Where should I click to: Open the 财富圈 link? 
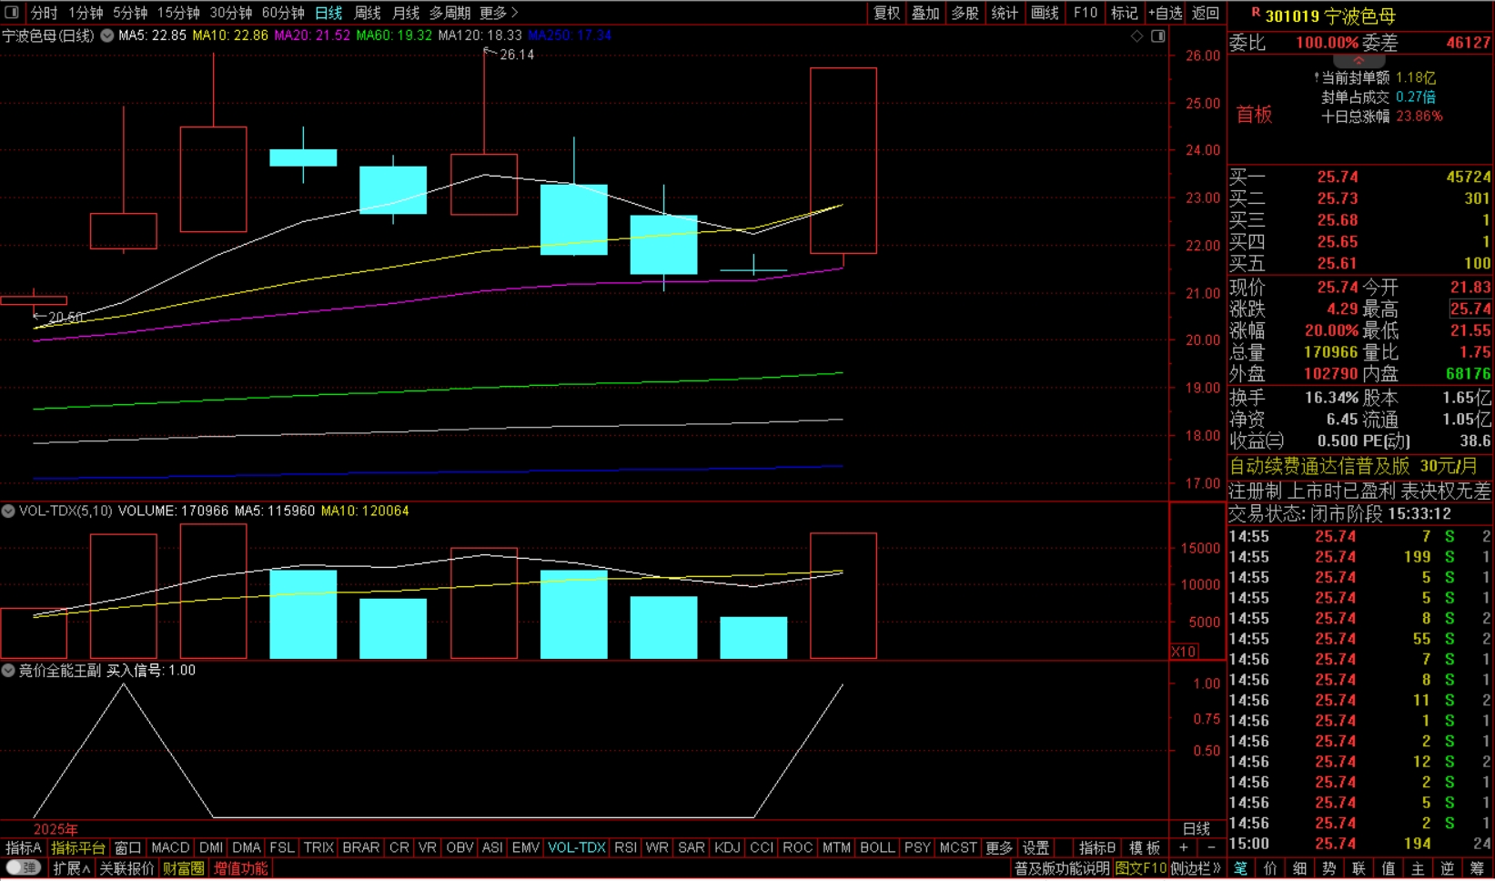click(184, 868)
